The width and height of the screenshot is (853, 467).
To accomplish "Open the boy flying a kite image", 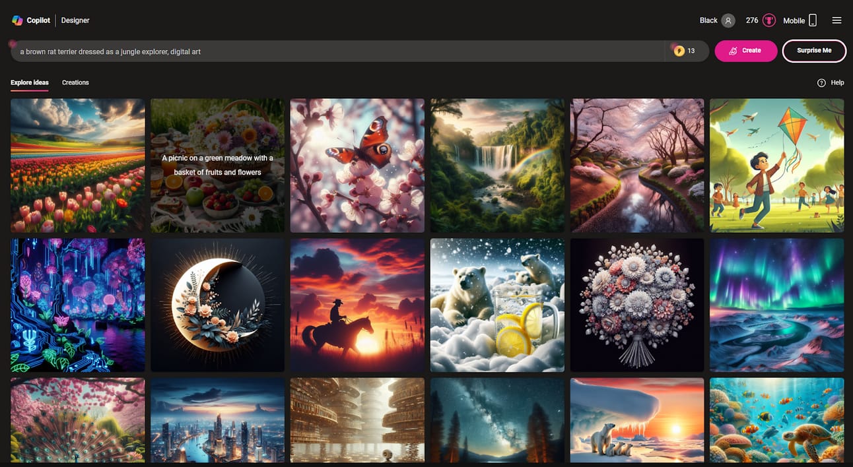I will coord(777,166).
